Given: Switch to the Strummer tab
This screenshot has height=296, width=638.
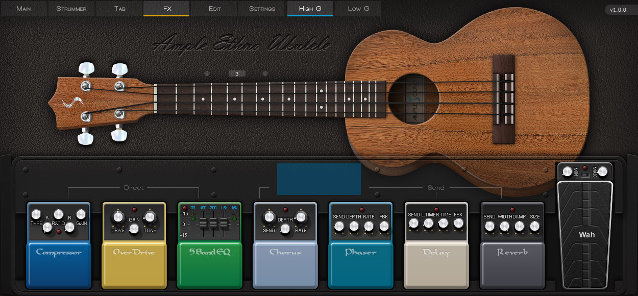Looking at the screenshot, I should pos(71,9).
